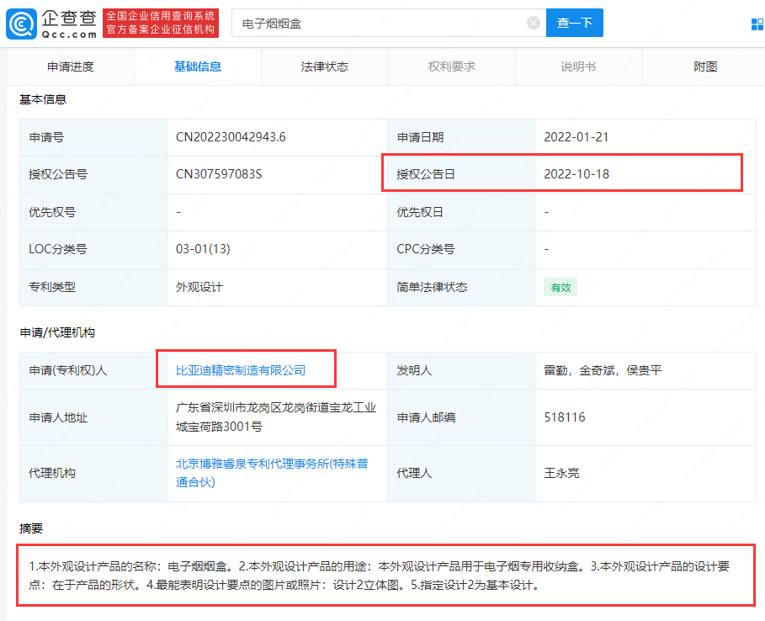Click the Qcc 企查查 logo icon
The height and width of the screenshot is (621, 765).
(21, 24)
